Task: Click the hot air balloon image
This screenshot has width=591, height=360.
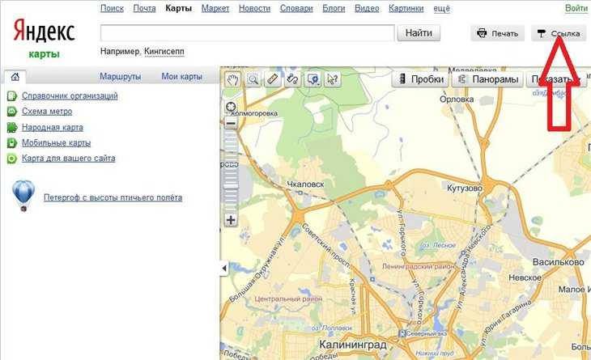Action: [x=23, y=196]
